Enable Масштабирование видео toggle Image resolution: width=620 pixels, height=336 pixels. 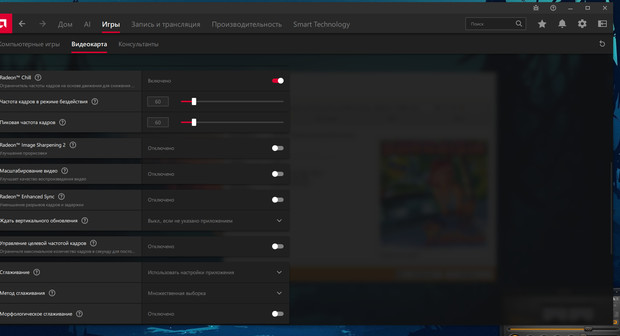click(278, 174)
